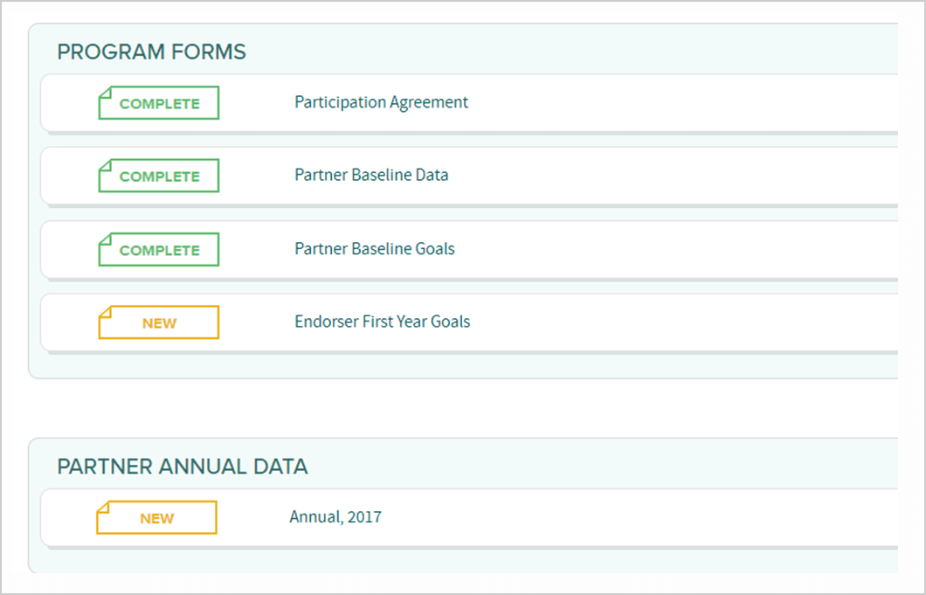
Task: Select blank area of Partner Baseline Goals row card
Action: coord(679,249)
